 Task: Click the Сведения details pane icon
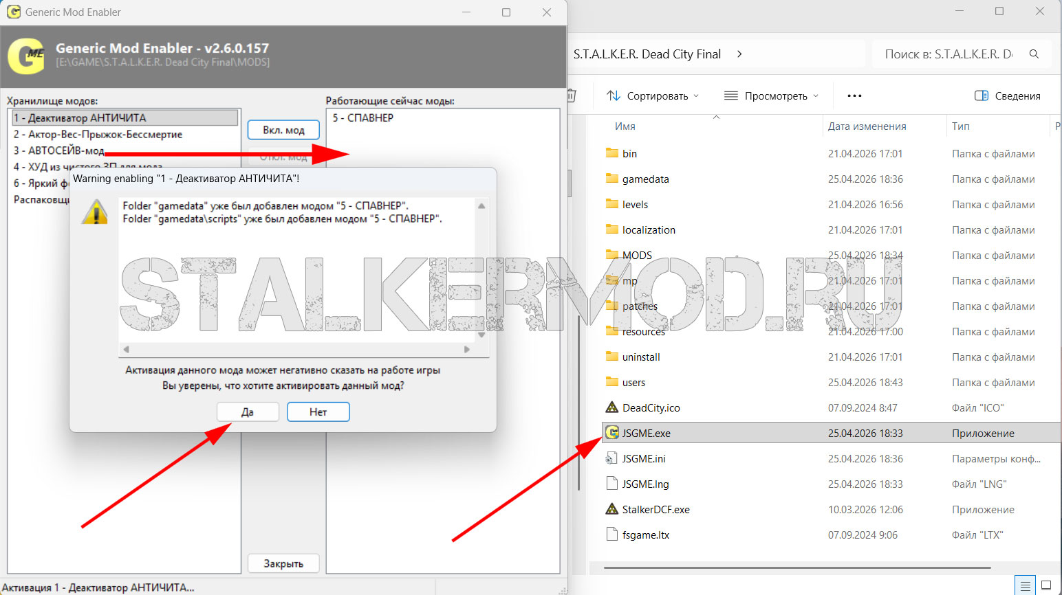982,96
